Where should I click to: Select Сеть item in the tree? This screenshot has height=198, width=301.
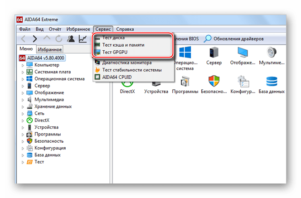(x=39, y=113)
